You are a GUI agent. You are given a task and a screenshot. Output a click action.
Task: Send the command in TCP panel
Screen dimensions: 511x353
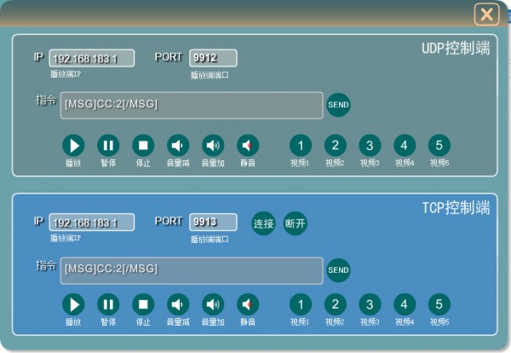click(x=338, y=270)
